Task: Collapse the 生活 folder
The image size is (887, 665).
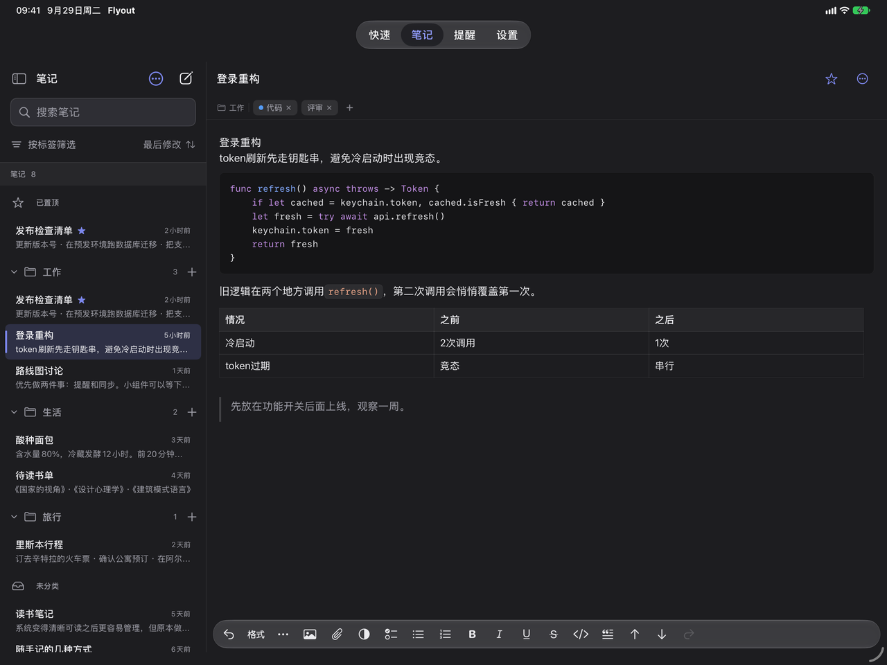Action: coord(14,412)
